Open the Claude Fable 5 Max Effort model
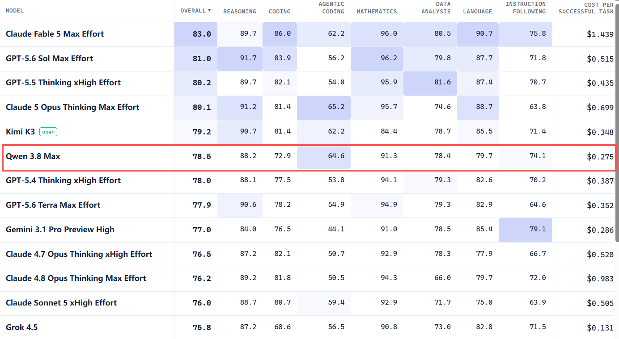The image size is (619, 339). coord(55,34)
